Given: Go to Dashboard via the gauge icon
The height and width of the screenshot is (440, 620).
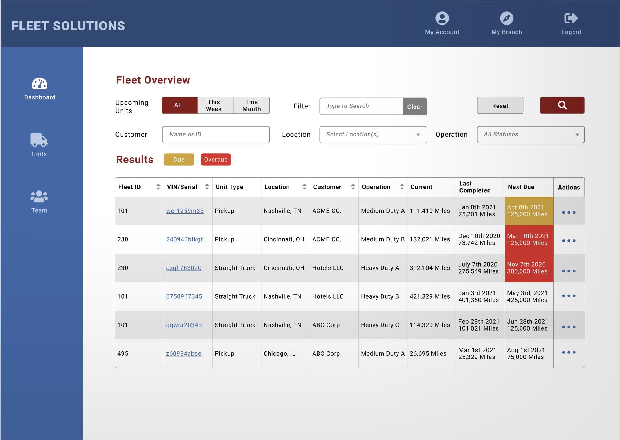Looking at the screenshot, I should click(x=39, y=83).
